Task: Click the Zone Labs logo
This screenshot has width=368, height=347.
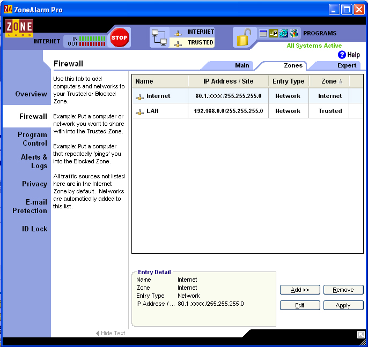Action: coord(19,28)
